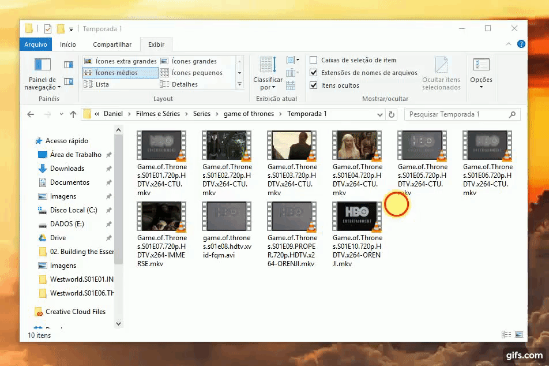Click Filmes e Séries in address path
This screenshot has height=366, width=549.
pyautogui.click(x=157, y=114)
